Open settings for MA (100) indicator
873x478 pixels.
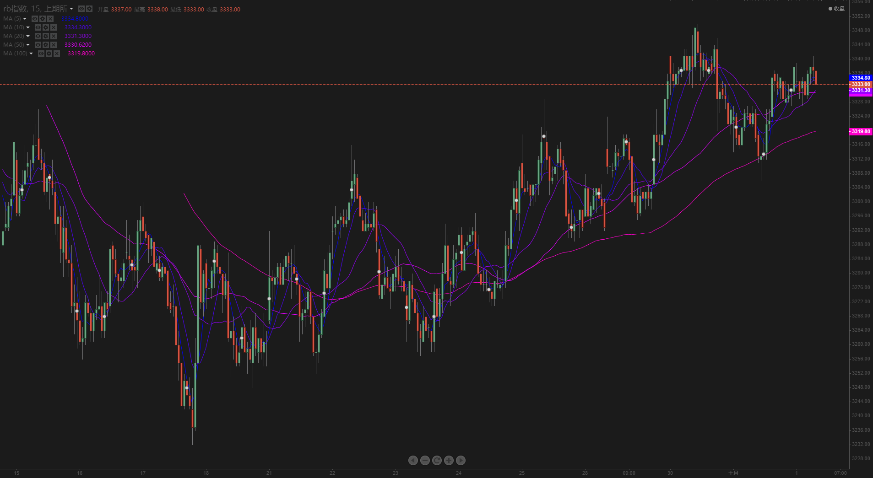pyautogui.click(x=49, y=54)
